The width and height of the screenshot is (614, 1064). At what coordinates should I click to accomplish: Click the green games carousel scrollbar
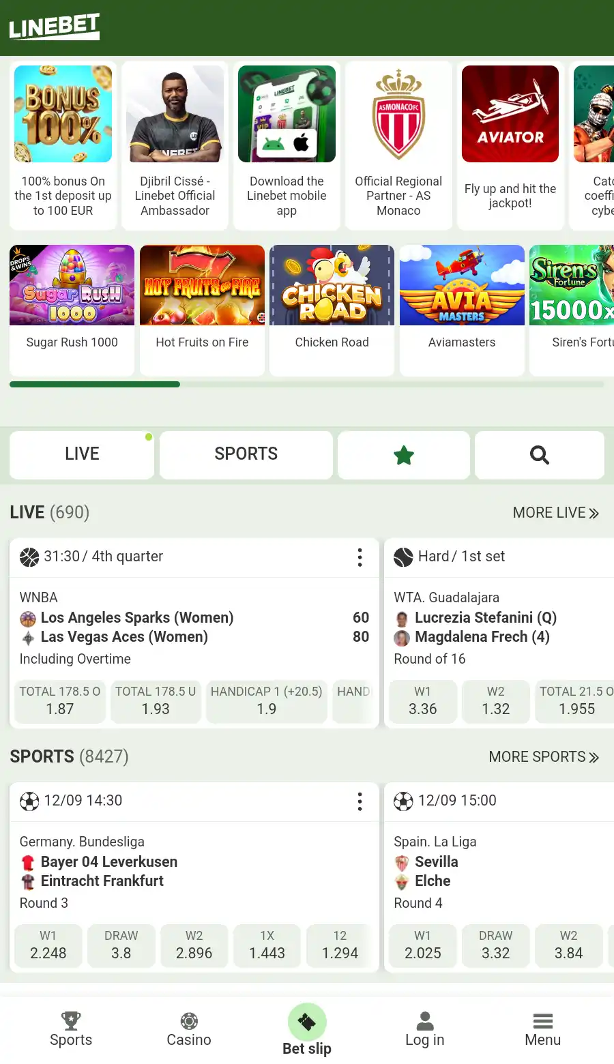(x=95, y=385)
